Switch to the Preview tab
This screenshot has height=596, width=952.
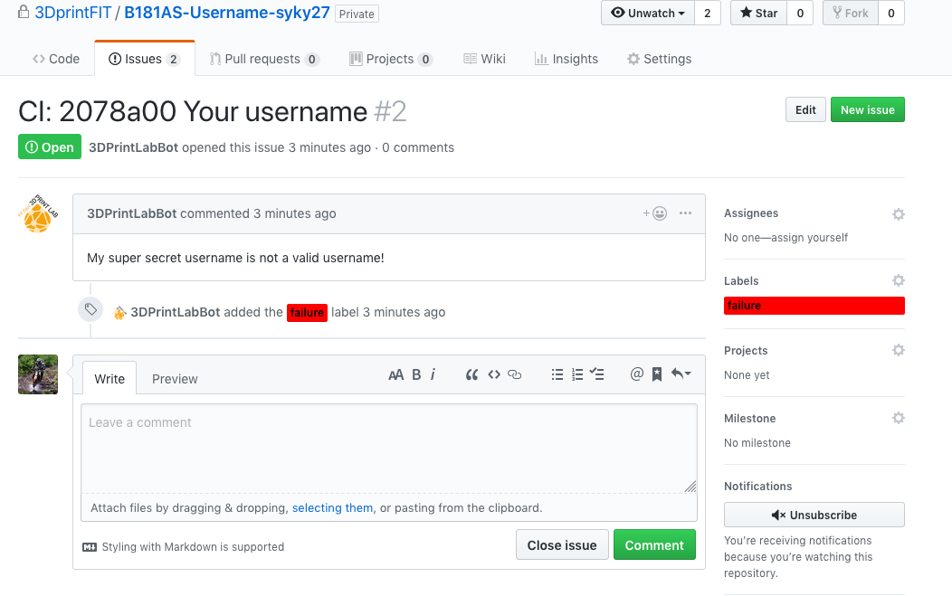point(175,379)
